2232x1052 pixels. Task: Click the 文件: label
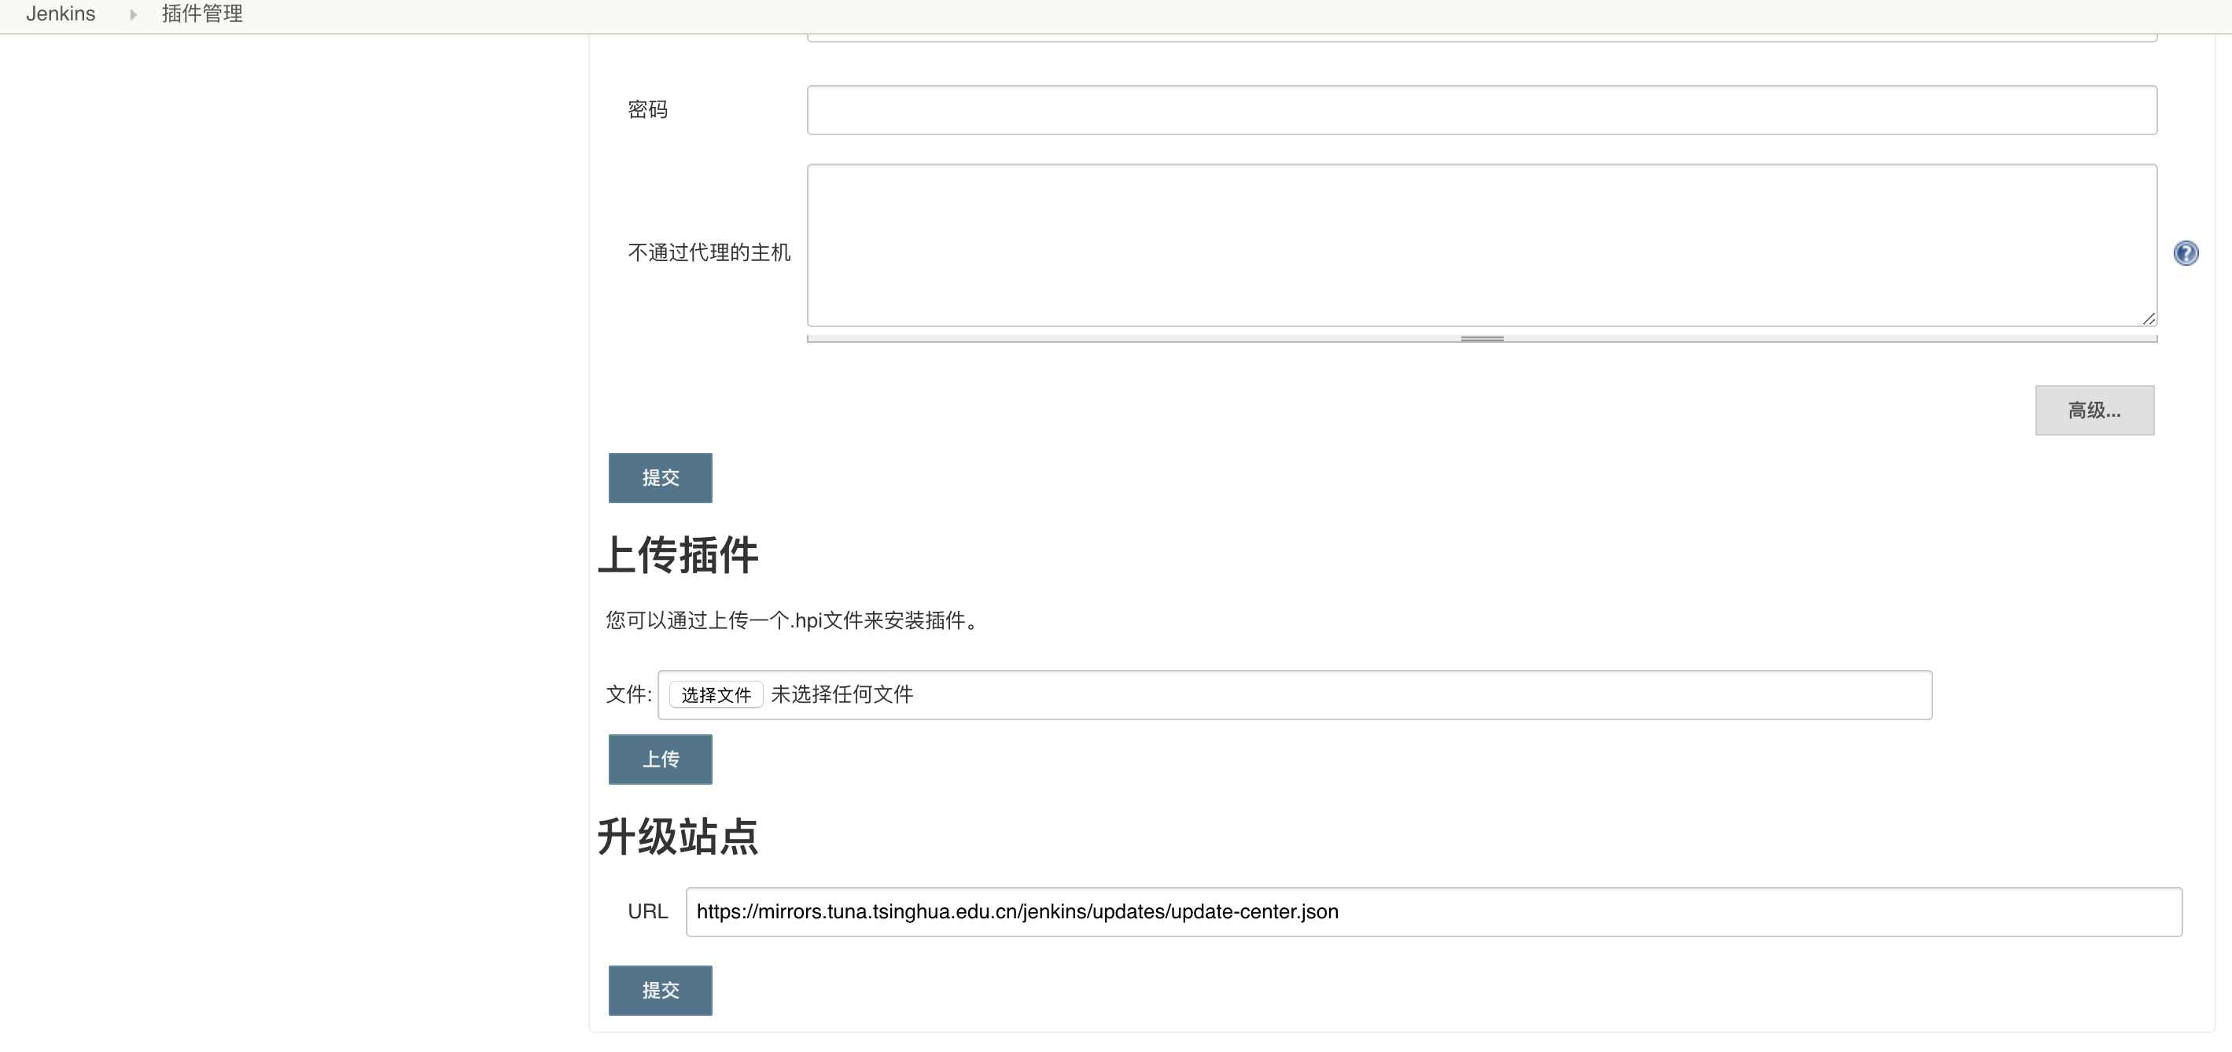coord(629,694)
